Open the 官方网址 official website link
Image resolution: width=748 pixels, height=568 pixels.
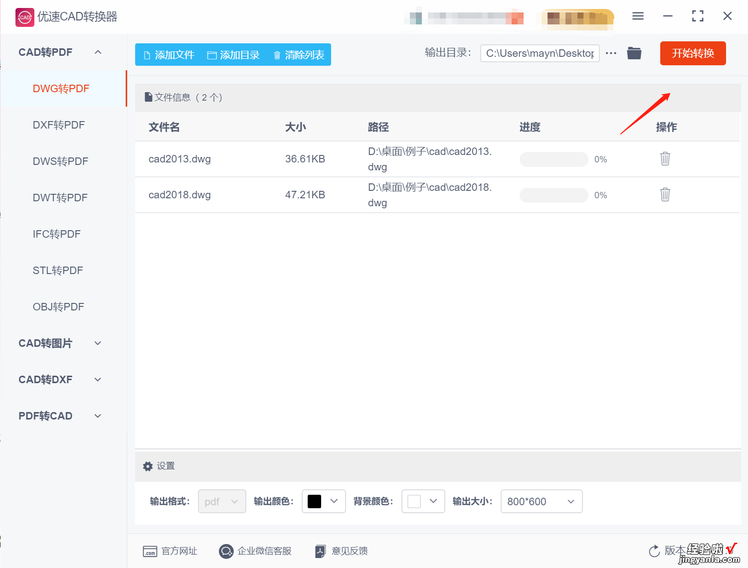170,551
